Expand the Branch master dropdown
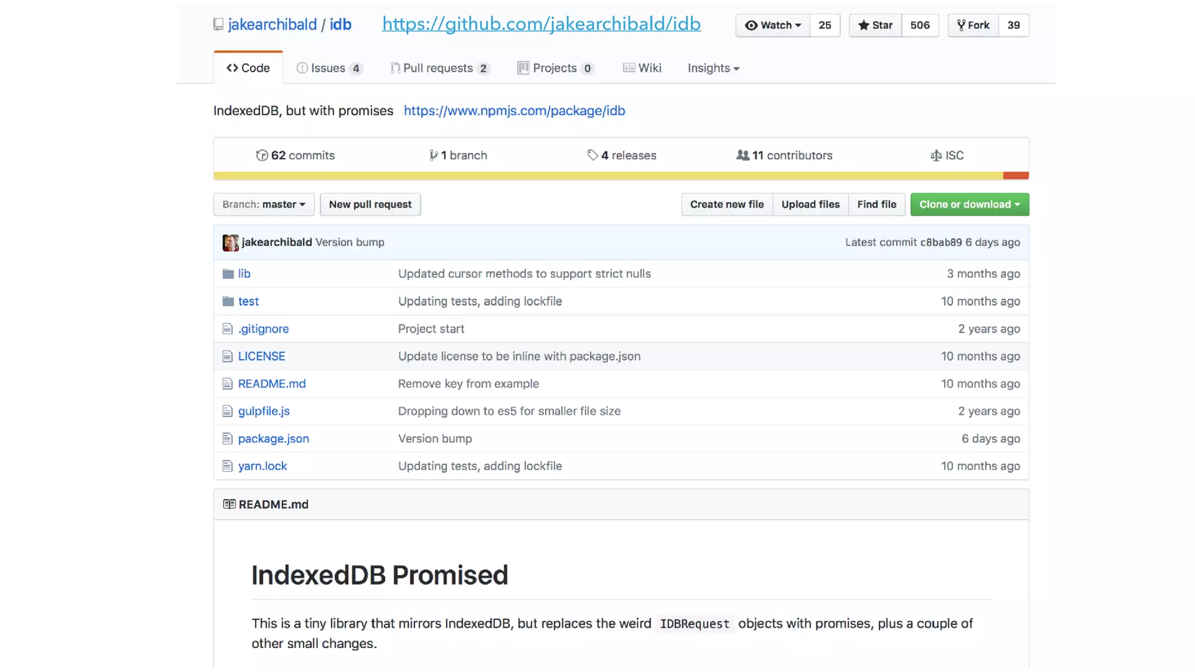 (x=264, y=204)
